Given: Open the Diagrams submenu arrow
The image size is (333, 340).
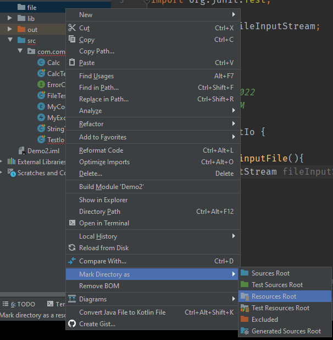Looking at the screenshot, I should 234,299.
